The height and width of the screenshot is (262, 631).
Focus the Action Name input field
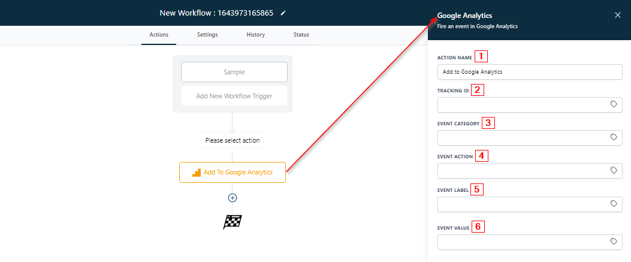tap(530, 71)
